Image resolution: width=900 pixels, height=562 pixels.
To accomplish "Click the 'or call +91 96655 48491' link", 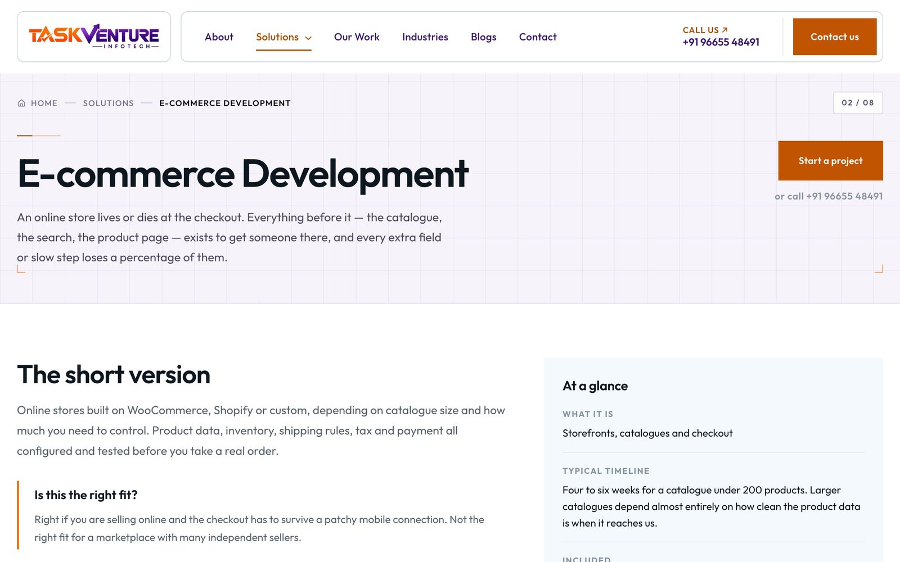I will pos(829,196).
